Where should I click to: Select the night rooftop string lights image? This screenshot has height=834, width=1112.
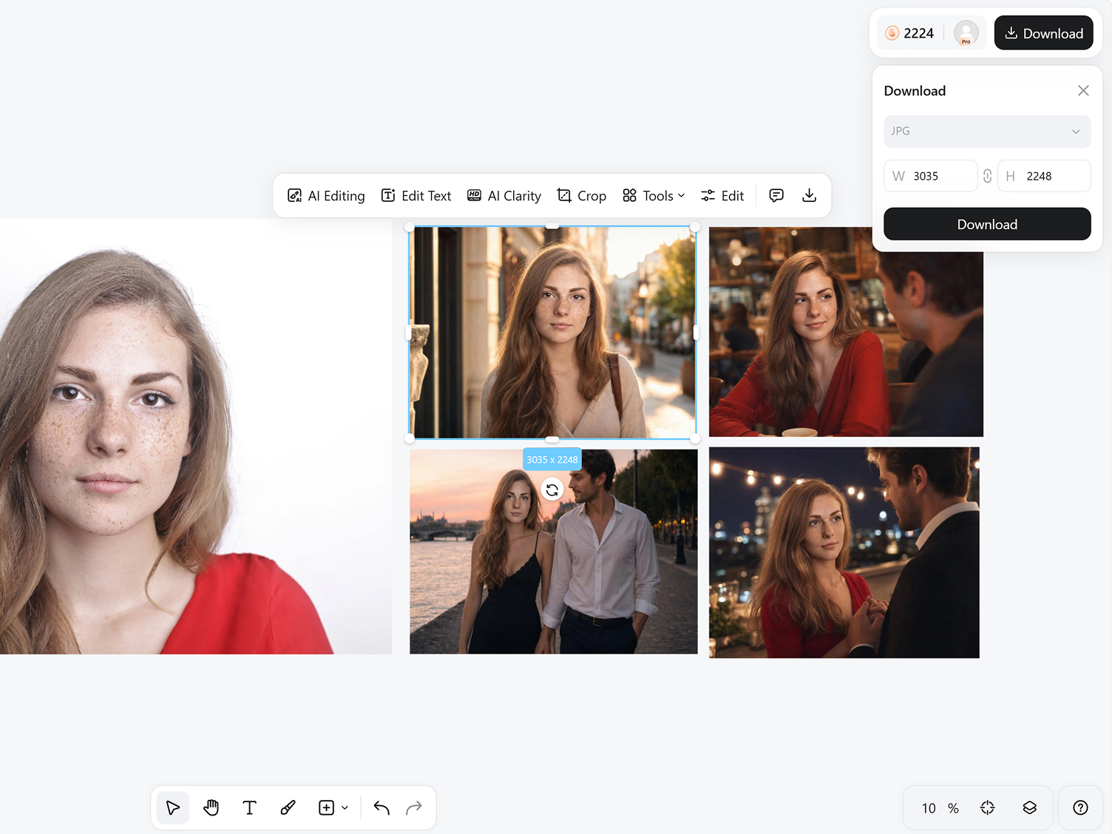(x=844, y=552)
